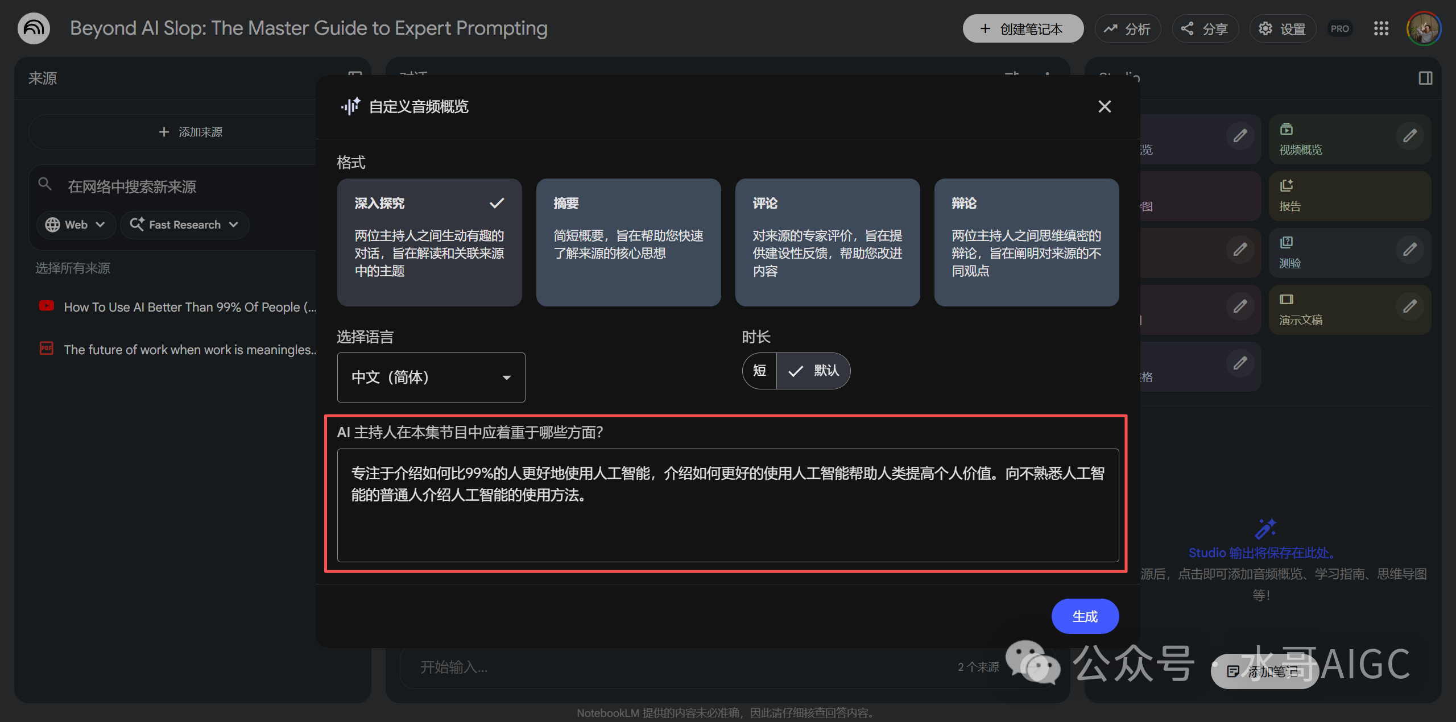Click edit pencil on 测验 card

(1409, 250)
